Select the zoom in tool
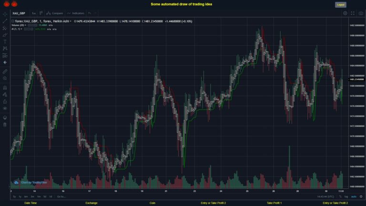Screen dimensions: 366x206 point(5,78)
